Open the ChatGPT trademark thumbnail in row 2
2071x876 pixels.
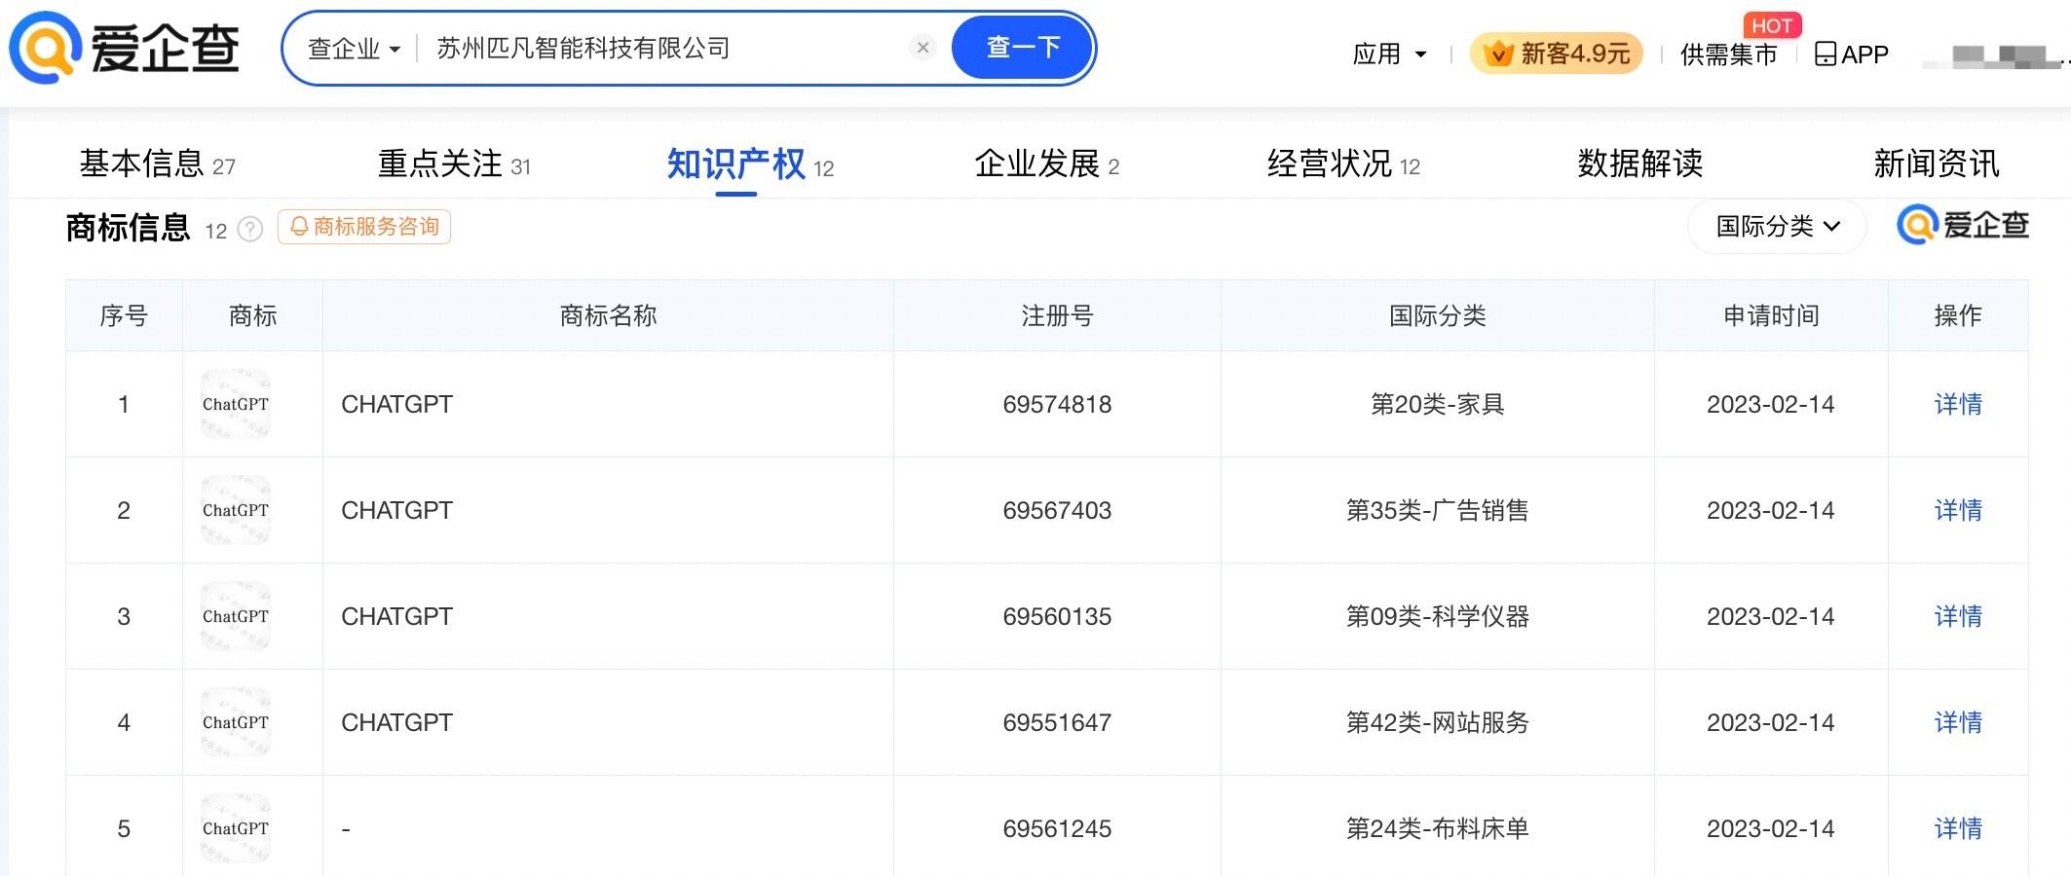[x=236, y=510]
